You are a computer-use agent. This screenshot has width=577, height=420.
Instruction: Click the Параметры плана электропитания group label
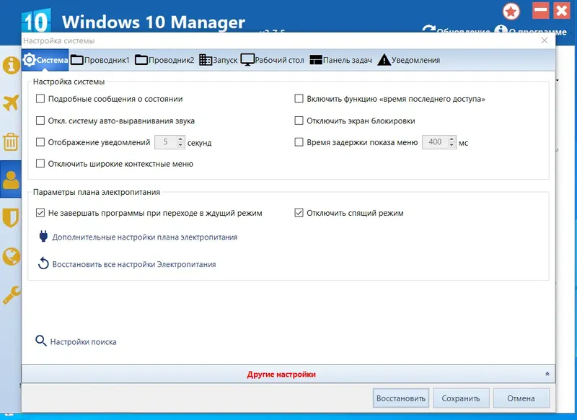click(97, 192)
